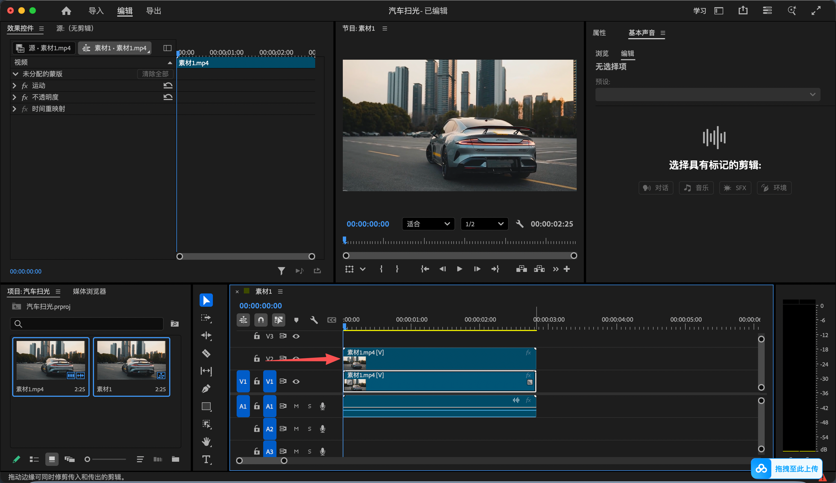Select the Type tool
The height and width of the screenshot is (483, 836).
[206, 460]
